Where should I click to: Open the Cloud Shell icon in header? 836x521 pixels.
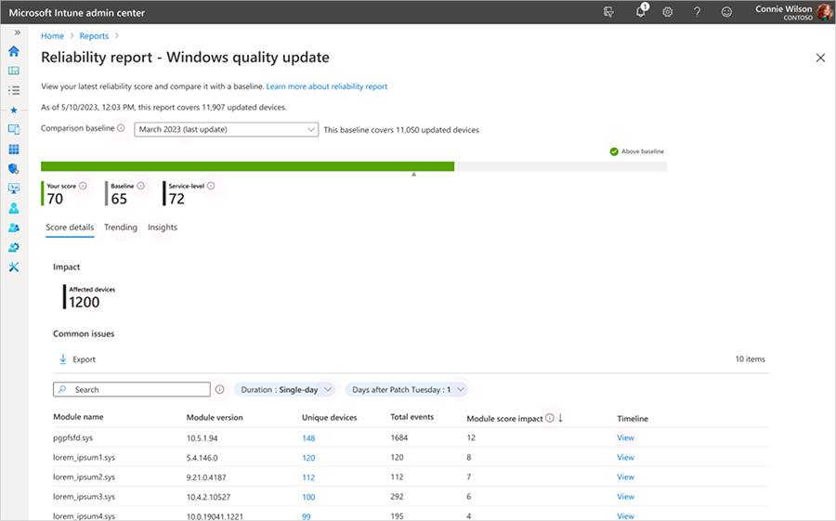tap(608, 12)
